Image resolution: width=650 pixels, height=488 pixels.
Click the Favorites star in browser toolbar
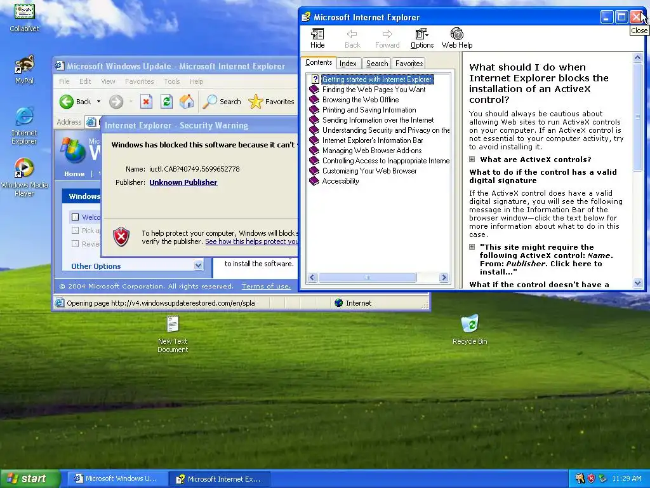click(x=272, y=102)
